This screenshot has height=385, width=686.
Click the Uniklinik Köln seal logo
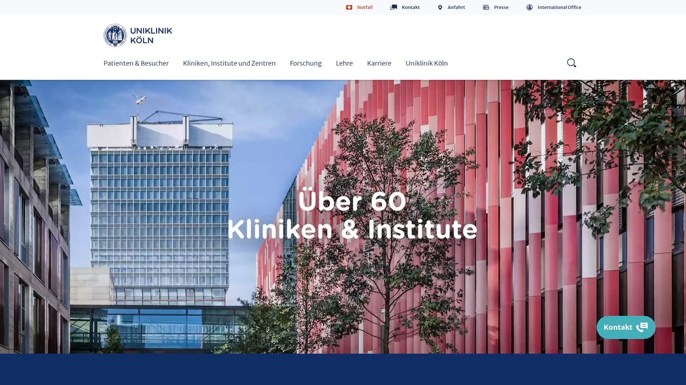click(115, 35)
